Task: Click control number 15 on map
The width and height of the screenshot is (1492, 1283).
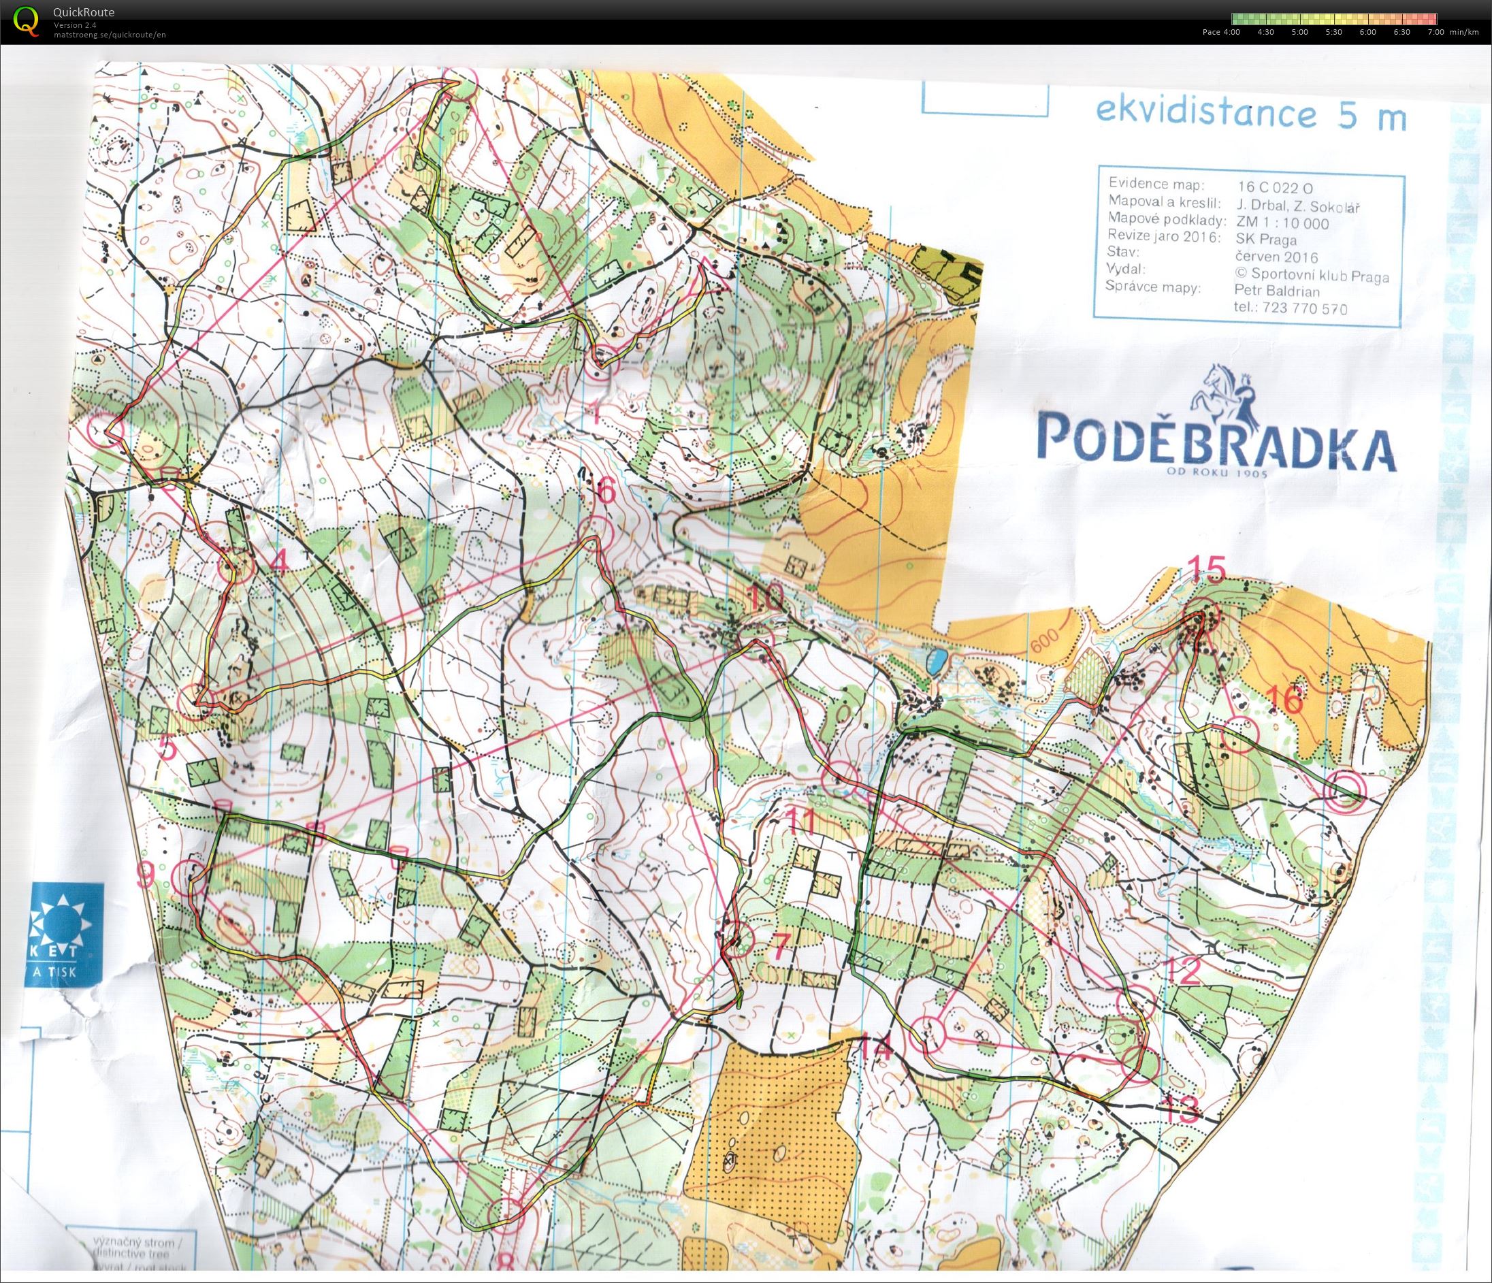Action: (1206, 570)
